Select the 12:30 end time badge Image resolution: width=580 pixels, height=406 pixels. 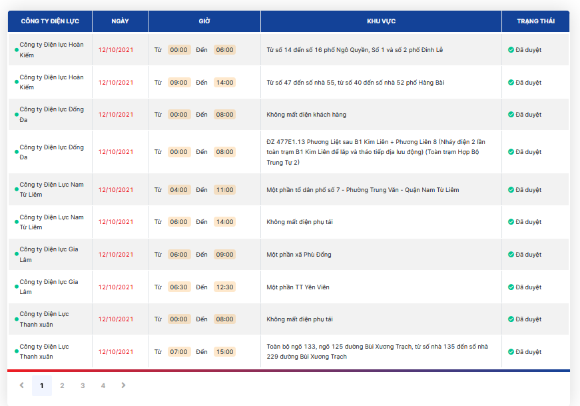[x=224, y=287]
